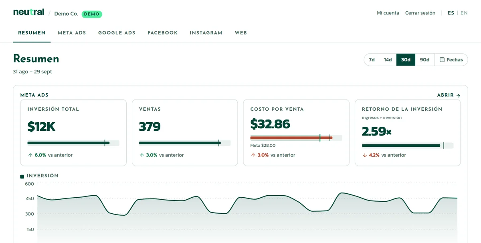Click the 150 axis label
Screen dimensions: 481x243
[30, 230]
